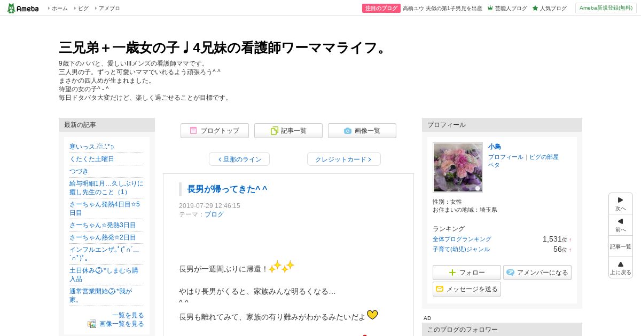Click the フォロー plus button
Viewport: 641px width, 336px height.
pos(467,273)
